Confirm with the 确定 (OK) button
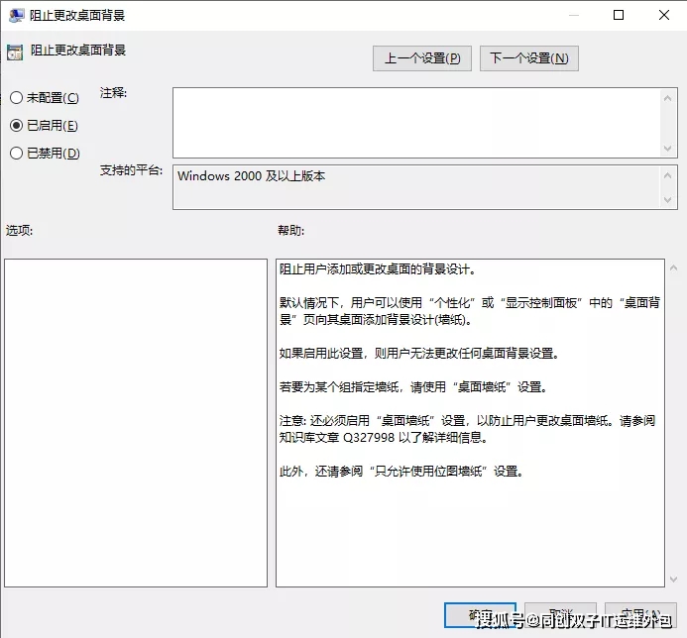 [x=480, y=616]
